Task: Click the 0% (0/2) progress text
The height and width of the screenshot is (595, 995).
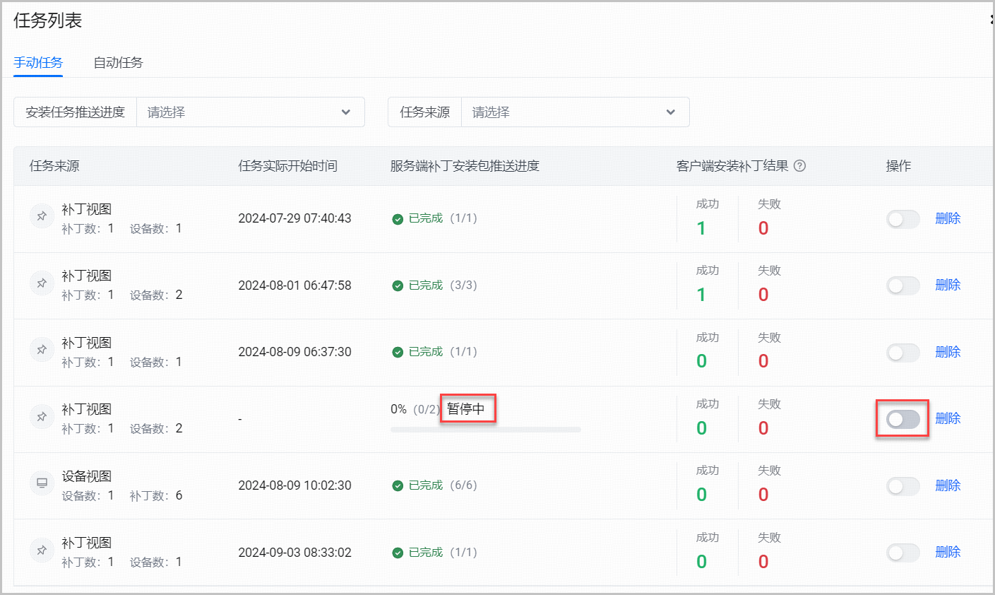Action: point(415,409)
